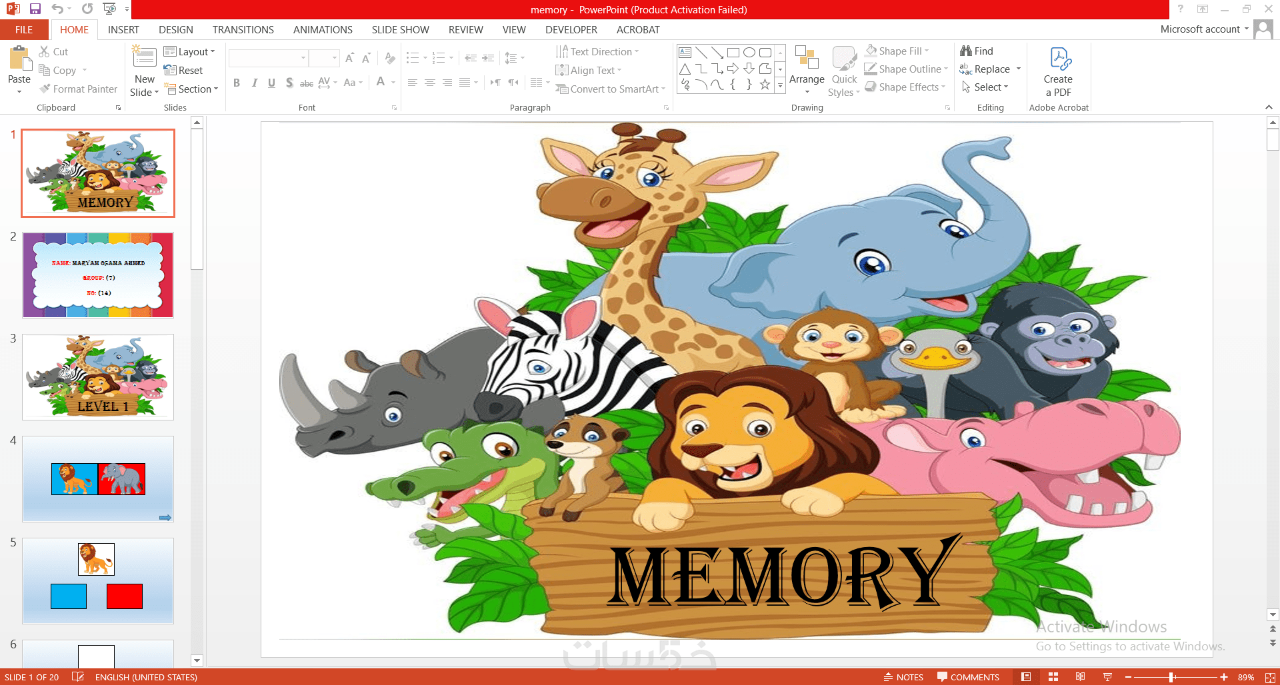
Task: Activate the Format Painter tool
Action: tap(79, 89)
